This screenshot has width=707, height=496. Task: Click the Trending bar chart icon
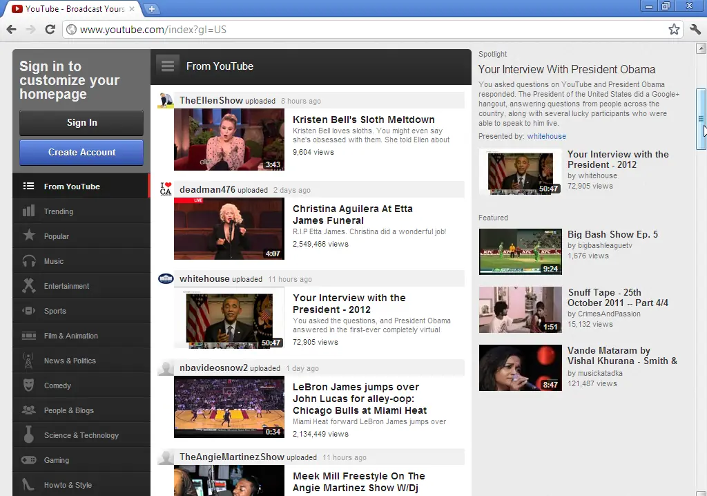coord(28,211)
